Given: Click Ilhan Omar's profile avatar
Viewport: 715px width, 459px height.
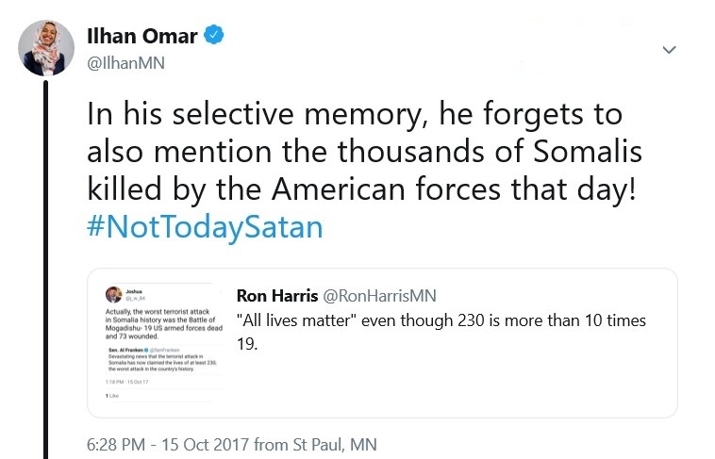Looking at the screenshot, I should pyautogui.click(x=46, y=48).
